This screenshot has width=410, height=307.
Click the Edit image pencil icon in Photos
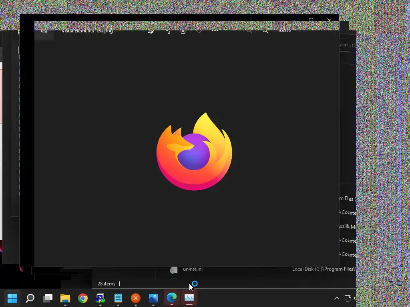[x=151, y=31]
